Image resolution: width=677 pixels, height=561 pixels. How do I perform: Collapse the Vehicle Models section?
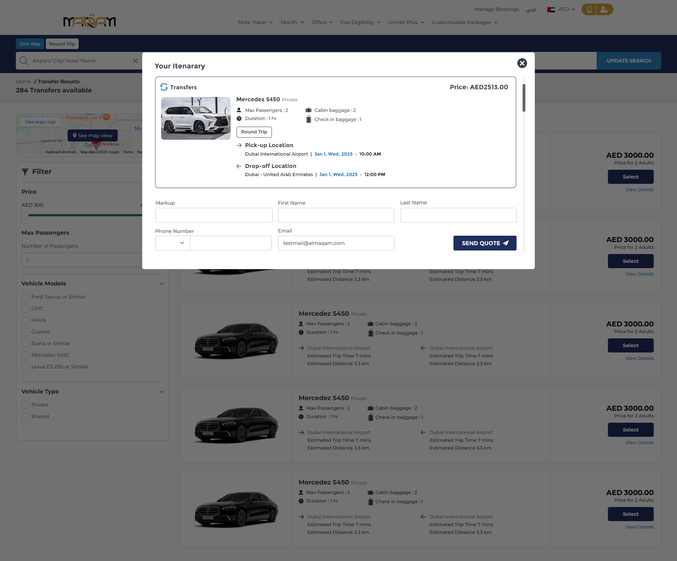pyautogui.click(x=161, y=284)
